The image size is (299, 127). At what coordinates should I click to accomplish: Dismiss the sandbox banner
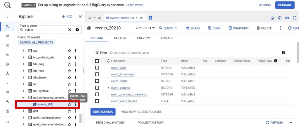coord(265,5)
